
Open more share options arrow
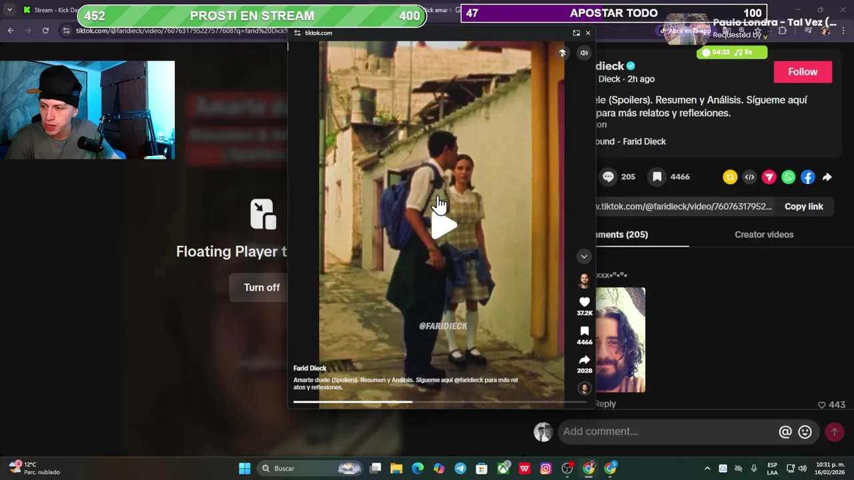click(827, 177)
